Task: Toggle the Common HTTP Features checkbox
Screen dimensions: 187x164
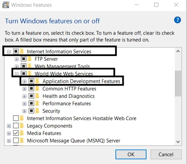Action: tap(31, 89)
